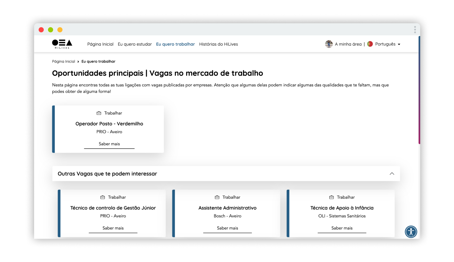This screenshot has height=262, width=454.
Task: Click Página Inicial breadcrumb link
Action: click(63, 61)
